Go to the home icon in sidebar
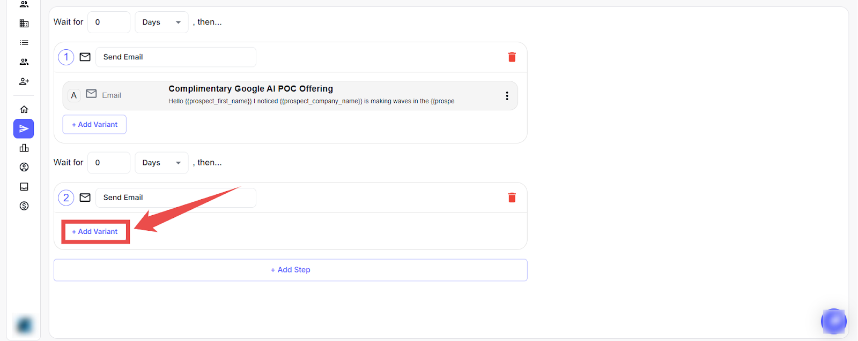The width and height of the screenshot is (858, 341). [24, 109]
